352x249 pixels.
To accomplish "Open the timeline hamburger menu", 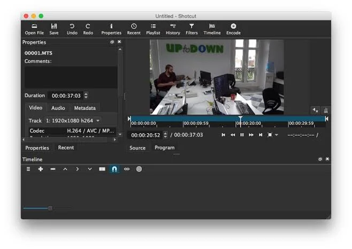I will 28,169.
